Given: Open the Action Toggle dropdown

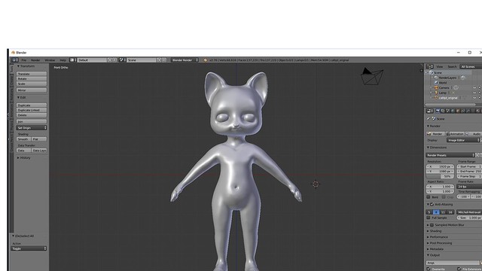Looking at the screenshot, I should point(29,248).
